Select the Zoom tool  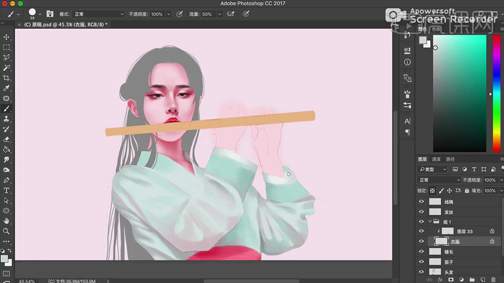click(x=6, y=231)
